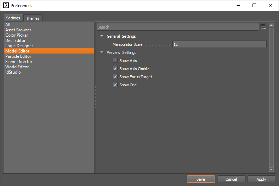Select the highlighted Model Editor entry
The image size is (279, 186).
tap(49, 51)
